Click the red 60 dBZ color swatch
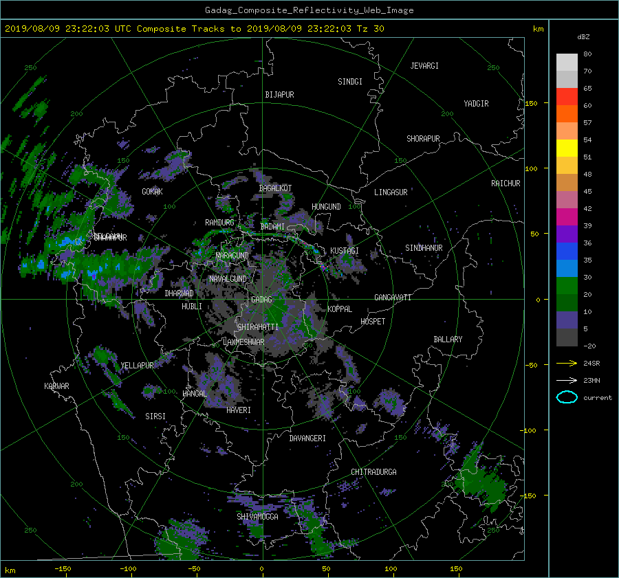This screenshot has width=619, height=578. 567,96
